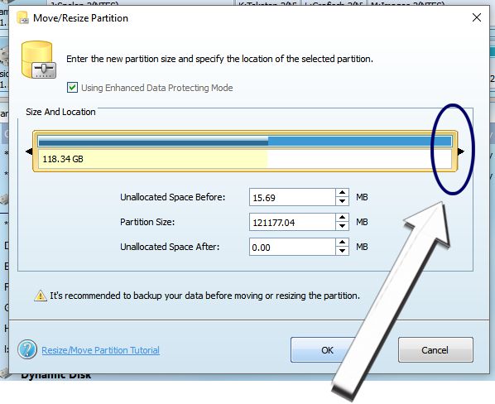Click the yellow disk resize icon
The height and width of the screenshot is (404, 495).
coord(39,60)
